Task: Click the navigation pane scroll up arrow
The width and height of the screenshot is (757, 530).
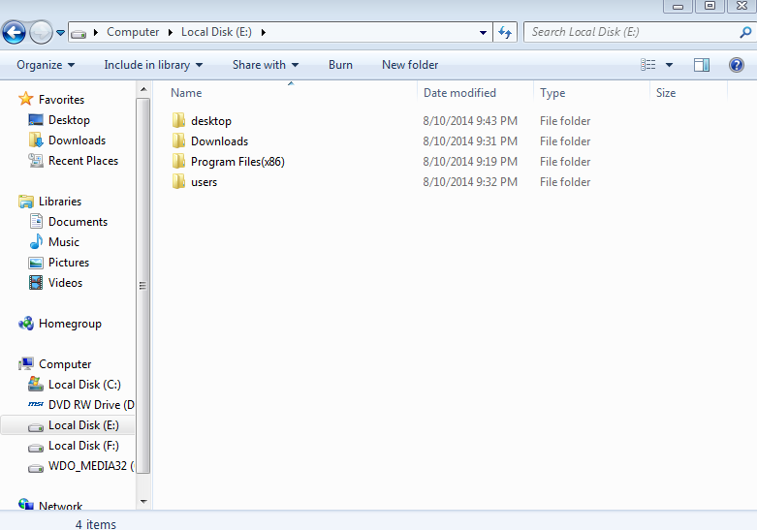Action: (x=143, y=89)
